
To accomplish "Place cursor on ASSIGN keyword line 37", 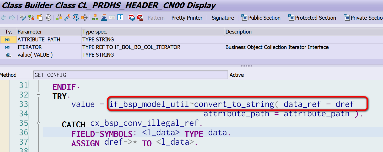I will (x=85, y=143).
